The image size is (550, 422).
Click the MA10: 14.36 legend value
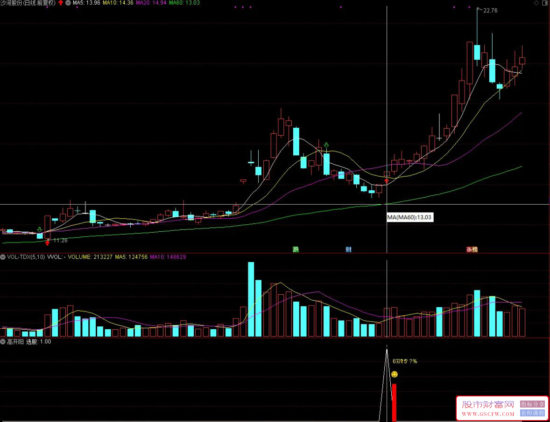118,3
